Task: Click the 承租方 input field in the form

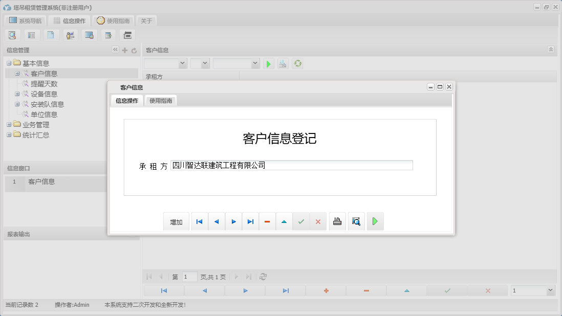Action: [292, 165]
